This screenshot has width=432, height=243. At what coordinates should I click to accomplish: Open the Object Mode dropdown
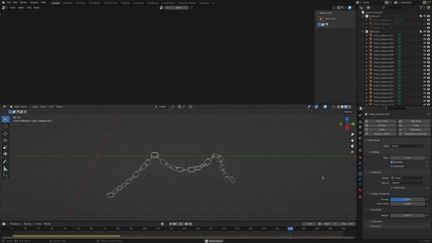(x=20, y=107)
